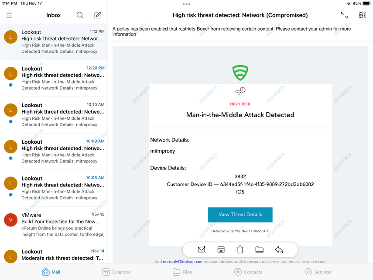Image resolution: width=373 pixels, height=280 pixels.
Task: Click the View Threat Details button
Action: click(240, 214)
